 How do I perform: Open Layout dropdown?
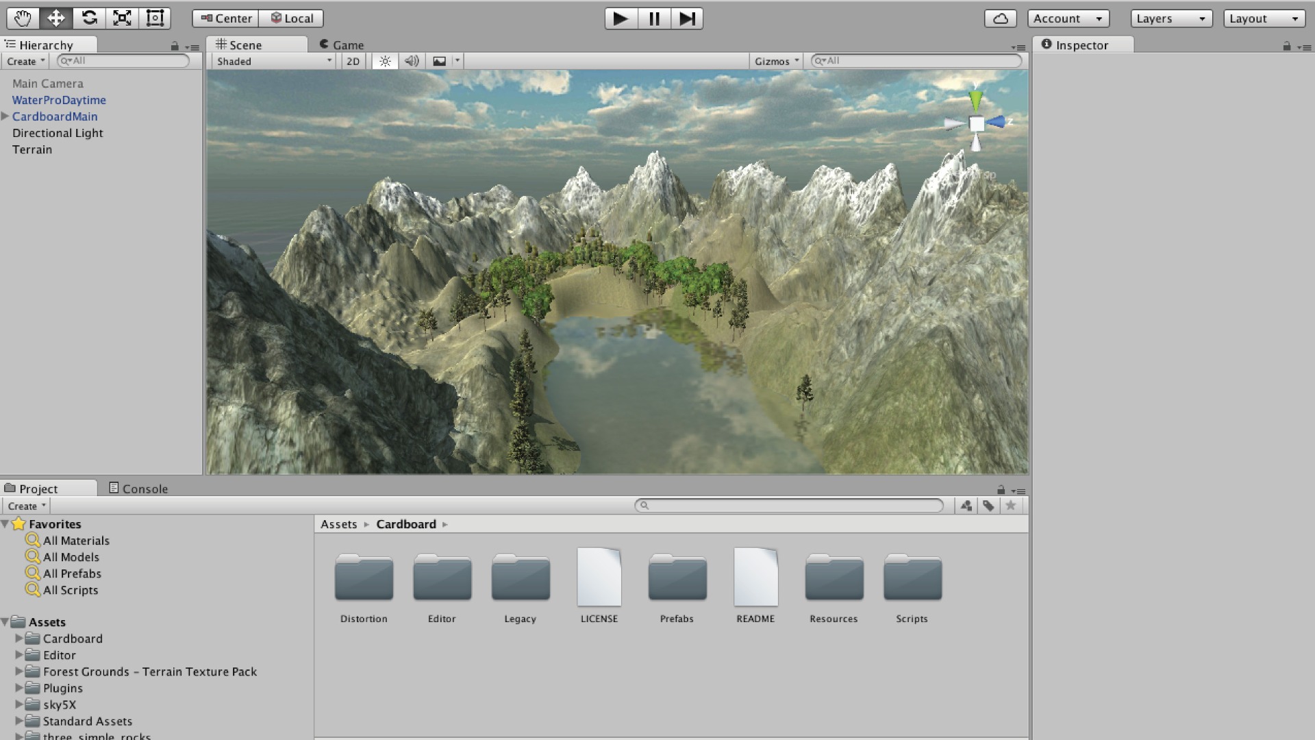pos(1264,18)
